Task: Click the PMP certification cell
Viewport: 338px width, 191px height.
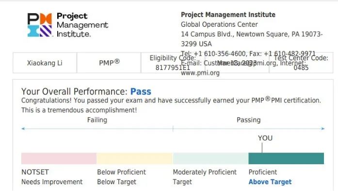Action: [x=109, y=63]
